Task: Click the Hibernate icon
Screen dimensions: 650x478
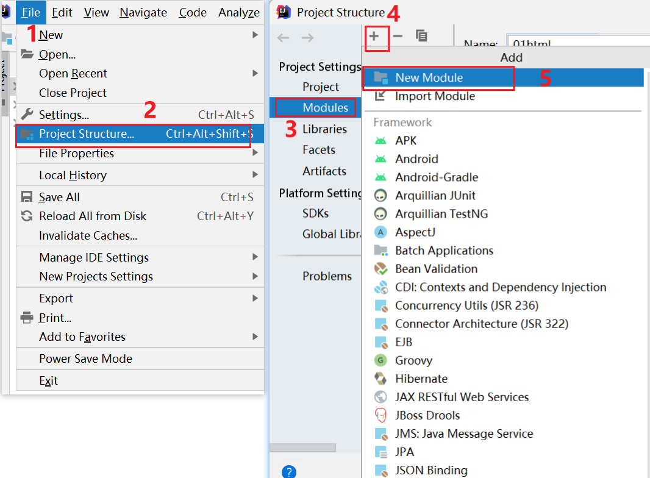Action: tap(380, 379)
